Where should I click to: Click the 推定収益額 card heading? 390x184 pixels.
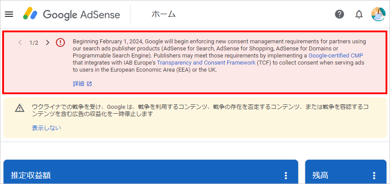click(x=31, y=175)
